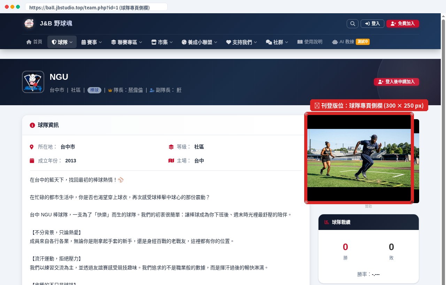
Task: Expand the 賽事 dropdown chevron
Action: (x=100, y=43)
